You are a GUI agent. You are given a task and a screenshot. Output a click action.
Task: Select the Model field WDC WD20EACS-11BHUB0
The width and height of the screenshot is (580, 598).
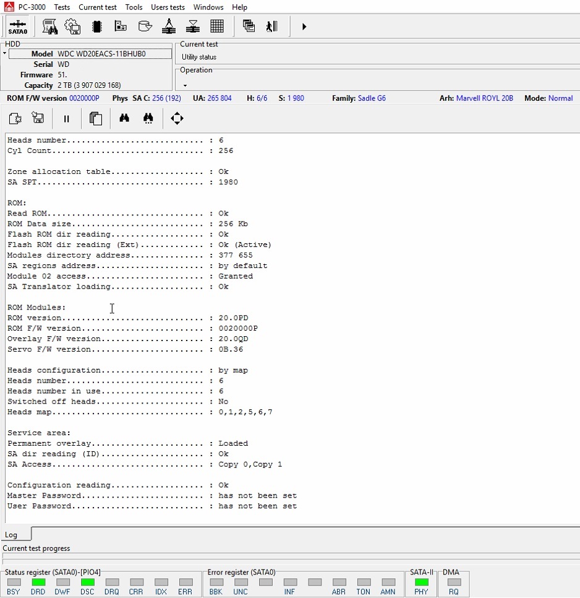point(90,54)
